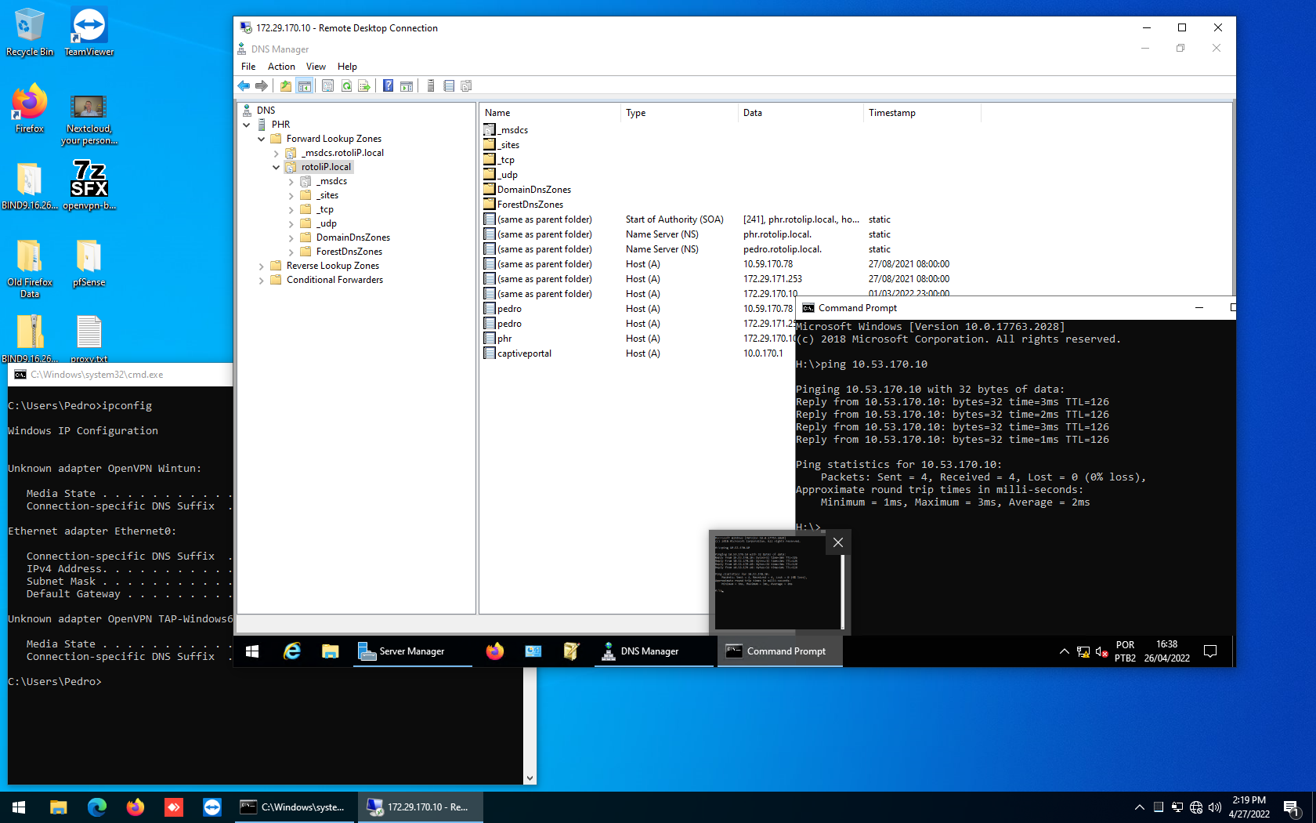
Task: Toggle the console tree pane icon
Action: pos(305,86)
